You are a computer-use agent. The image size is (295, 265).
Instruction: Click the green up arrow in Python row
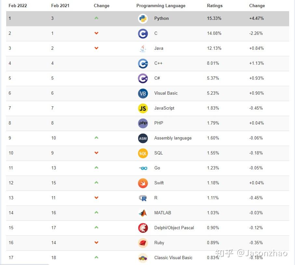(96, 18)
